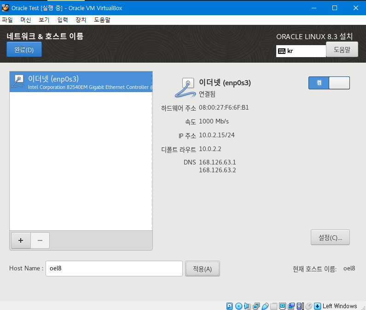Click the audio status icon

click(x=247, y=306)
